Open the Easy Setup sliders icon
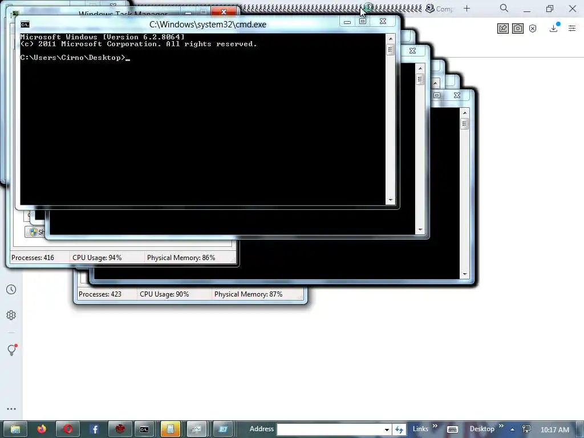584x438 pixels. pyautogui.click(x=572, y=29)
